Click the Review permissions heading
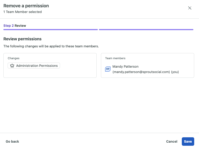 point(23,39)
